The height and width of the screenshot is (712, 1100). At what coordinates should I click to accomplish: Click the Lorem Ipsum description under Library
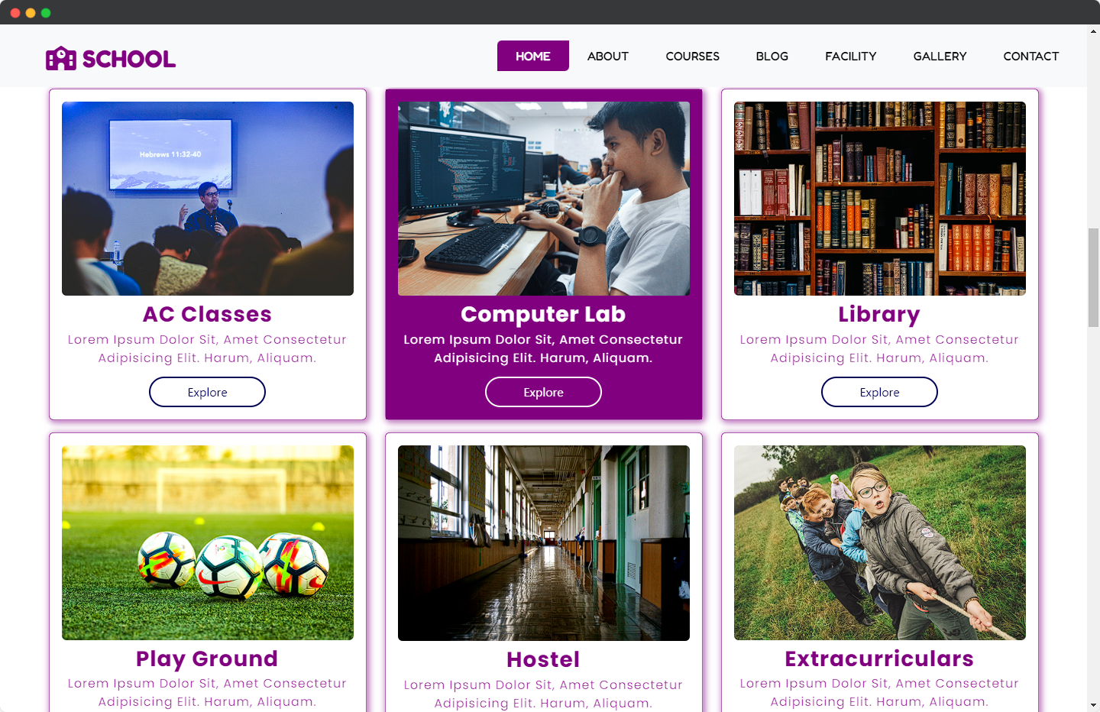click(880, 348)
